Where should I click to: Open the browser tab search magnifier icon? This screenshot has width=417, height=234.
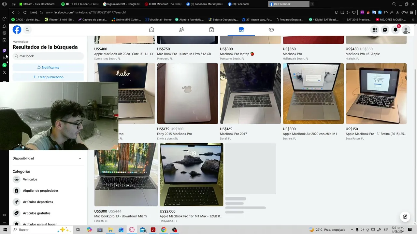pos(394,4)
